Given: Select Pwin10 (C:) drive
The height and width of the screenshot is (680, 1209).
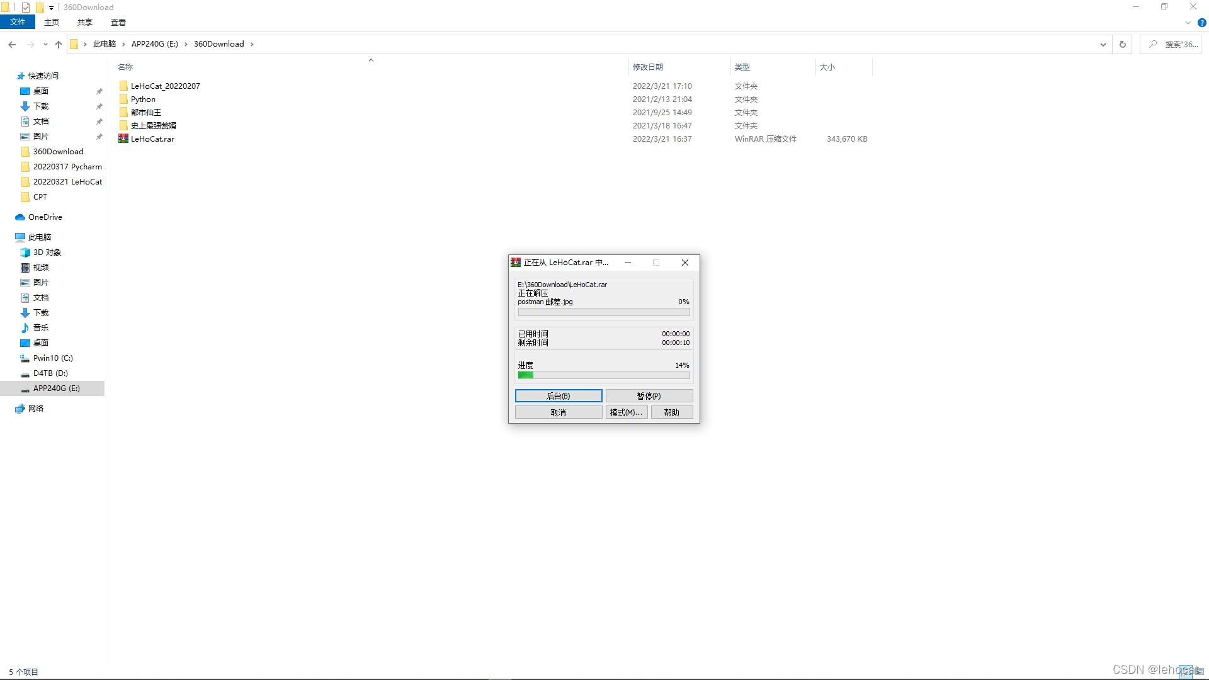Looking at the screenshot, I should coord(53,358).
